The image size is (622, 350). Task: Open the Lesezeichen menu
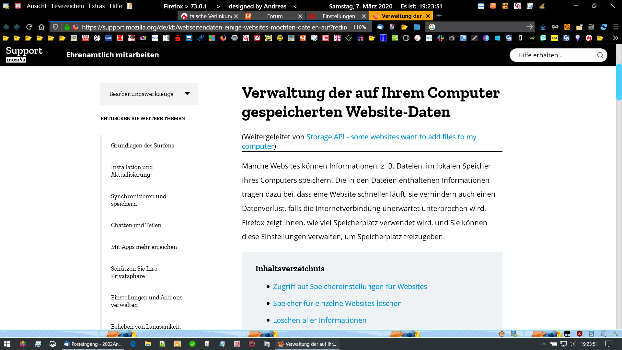click(x=68, y=6)
